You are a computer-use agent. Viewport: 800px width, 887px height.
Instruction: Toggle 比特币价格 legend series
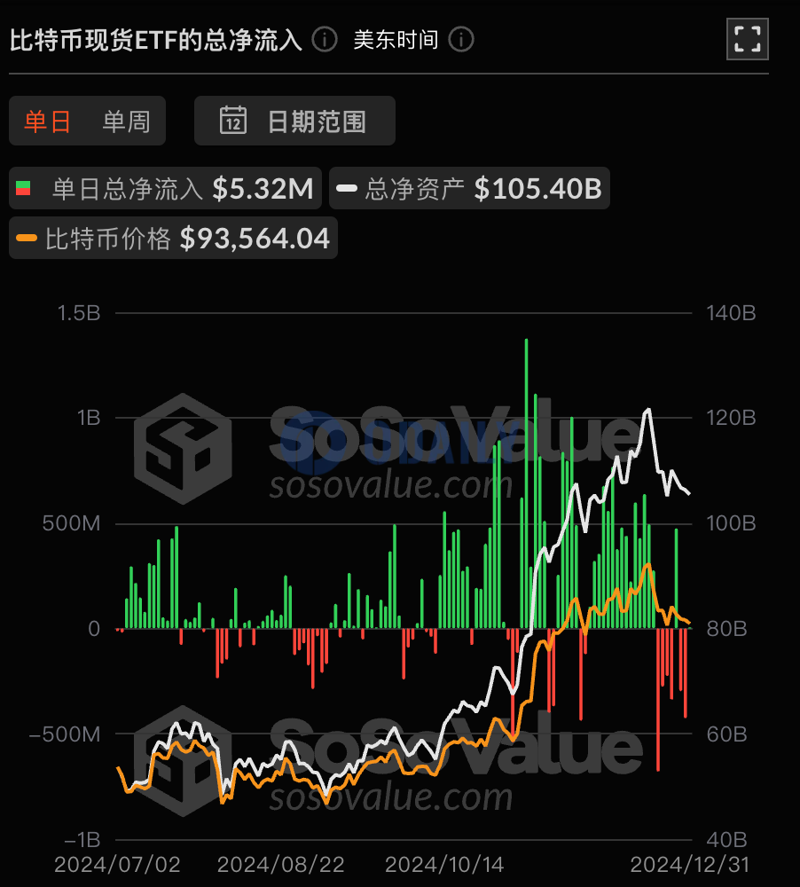click(173, 238)
